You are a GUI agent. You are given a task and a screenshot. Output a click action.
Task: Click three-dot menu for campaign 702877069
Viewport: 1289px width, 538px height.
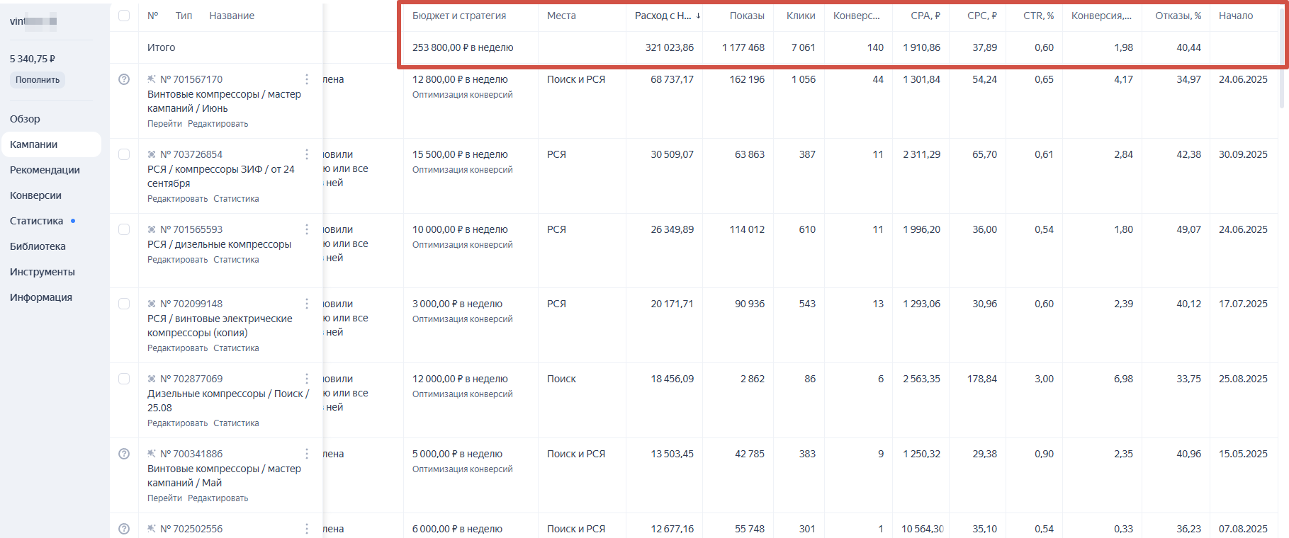coord(306,379)
